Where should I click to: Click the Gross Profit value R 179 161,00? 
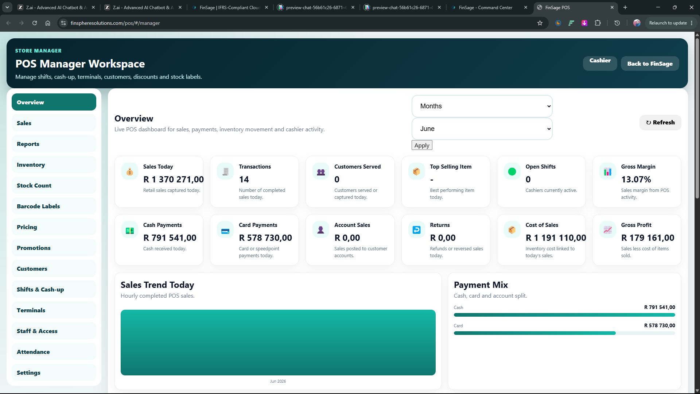[x=648, y=238]
